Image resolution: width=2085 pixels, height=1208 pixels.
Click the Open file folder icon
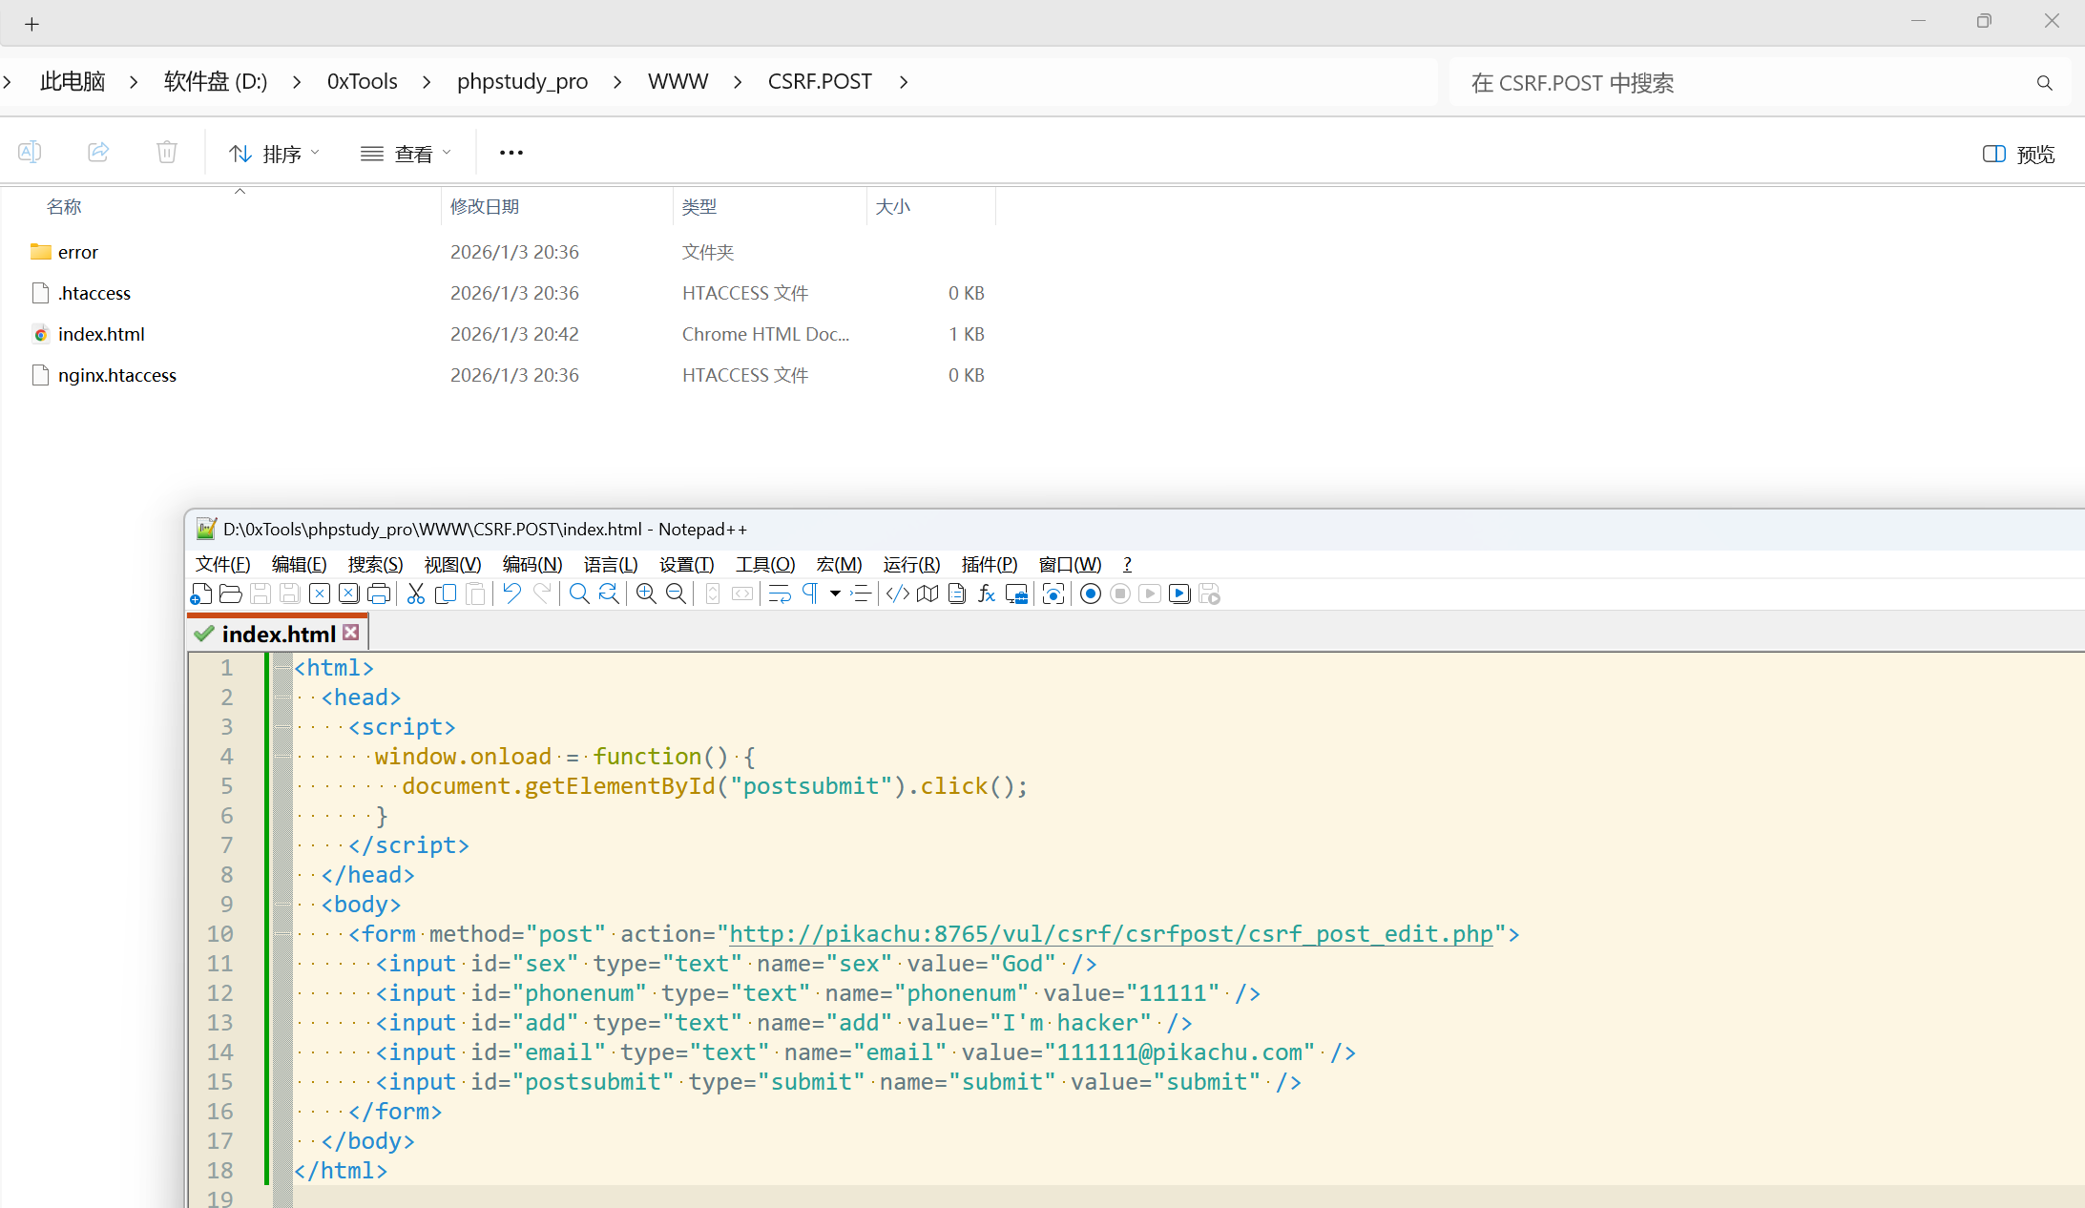pyautogui.click(x=230, y=594)
